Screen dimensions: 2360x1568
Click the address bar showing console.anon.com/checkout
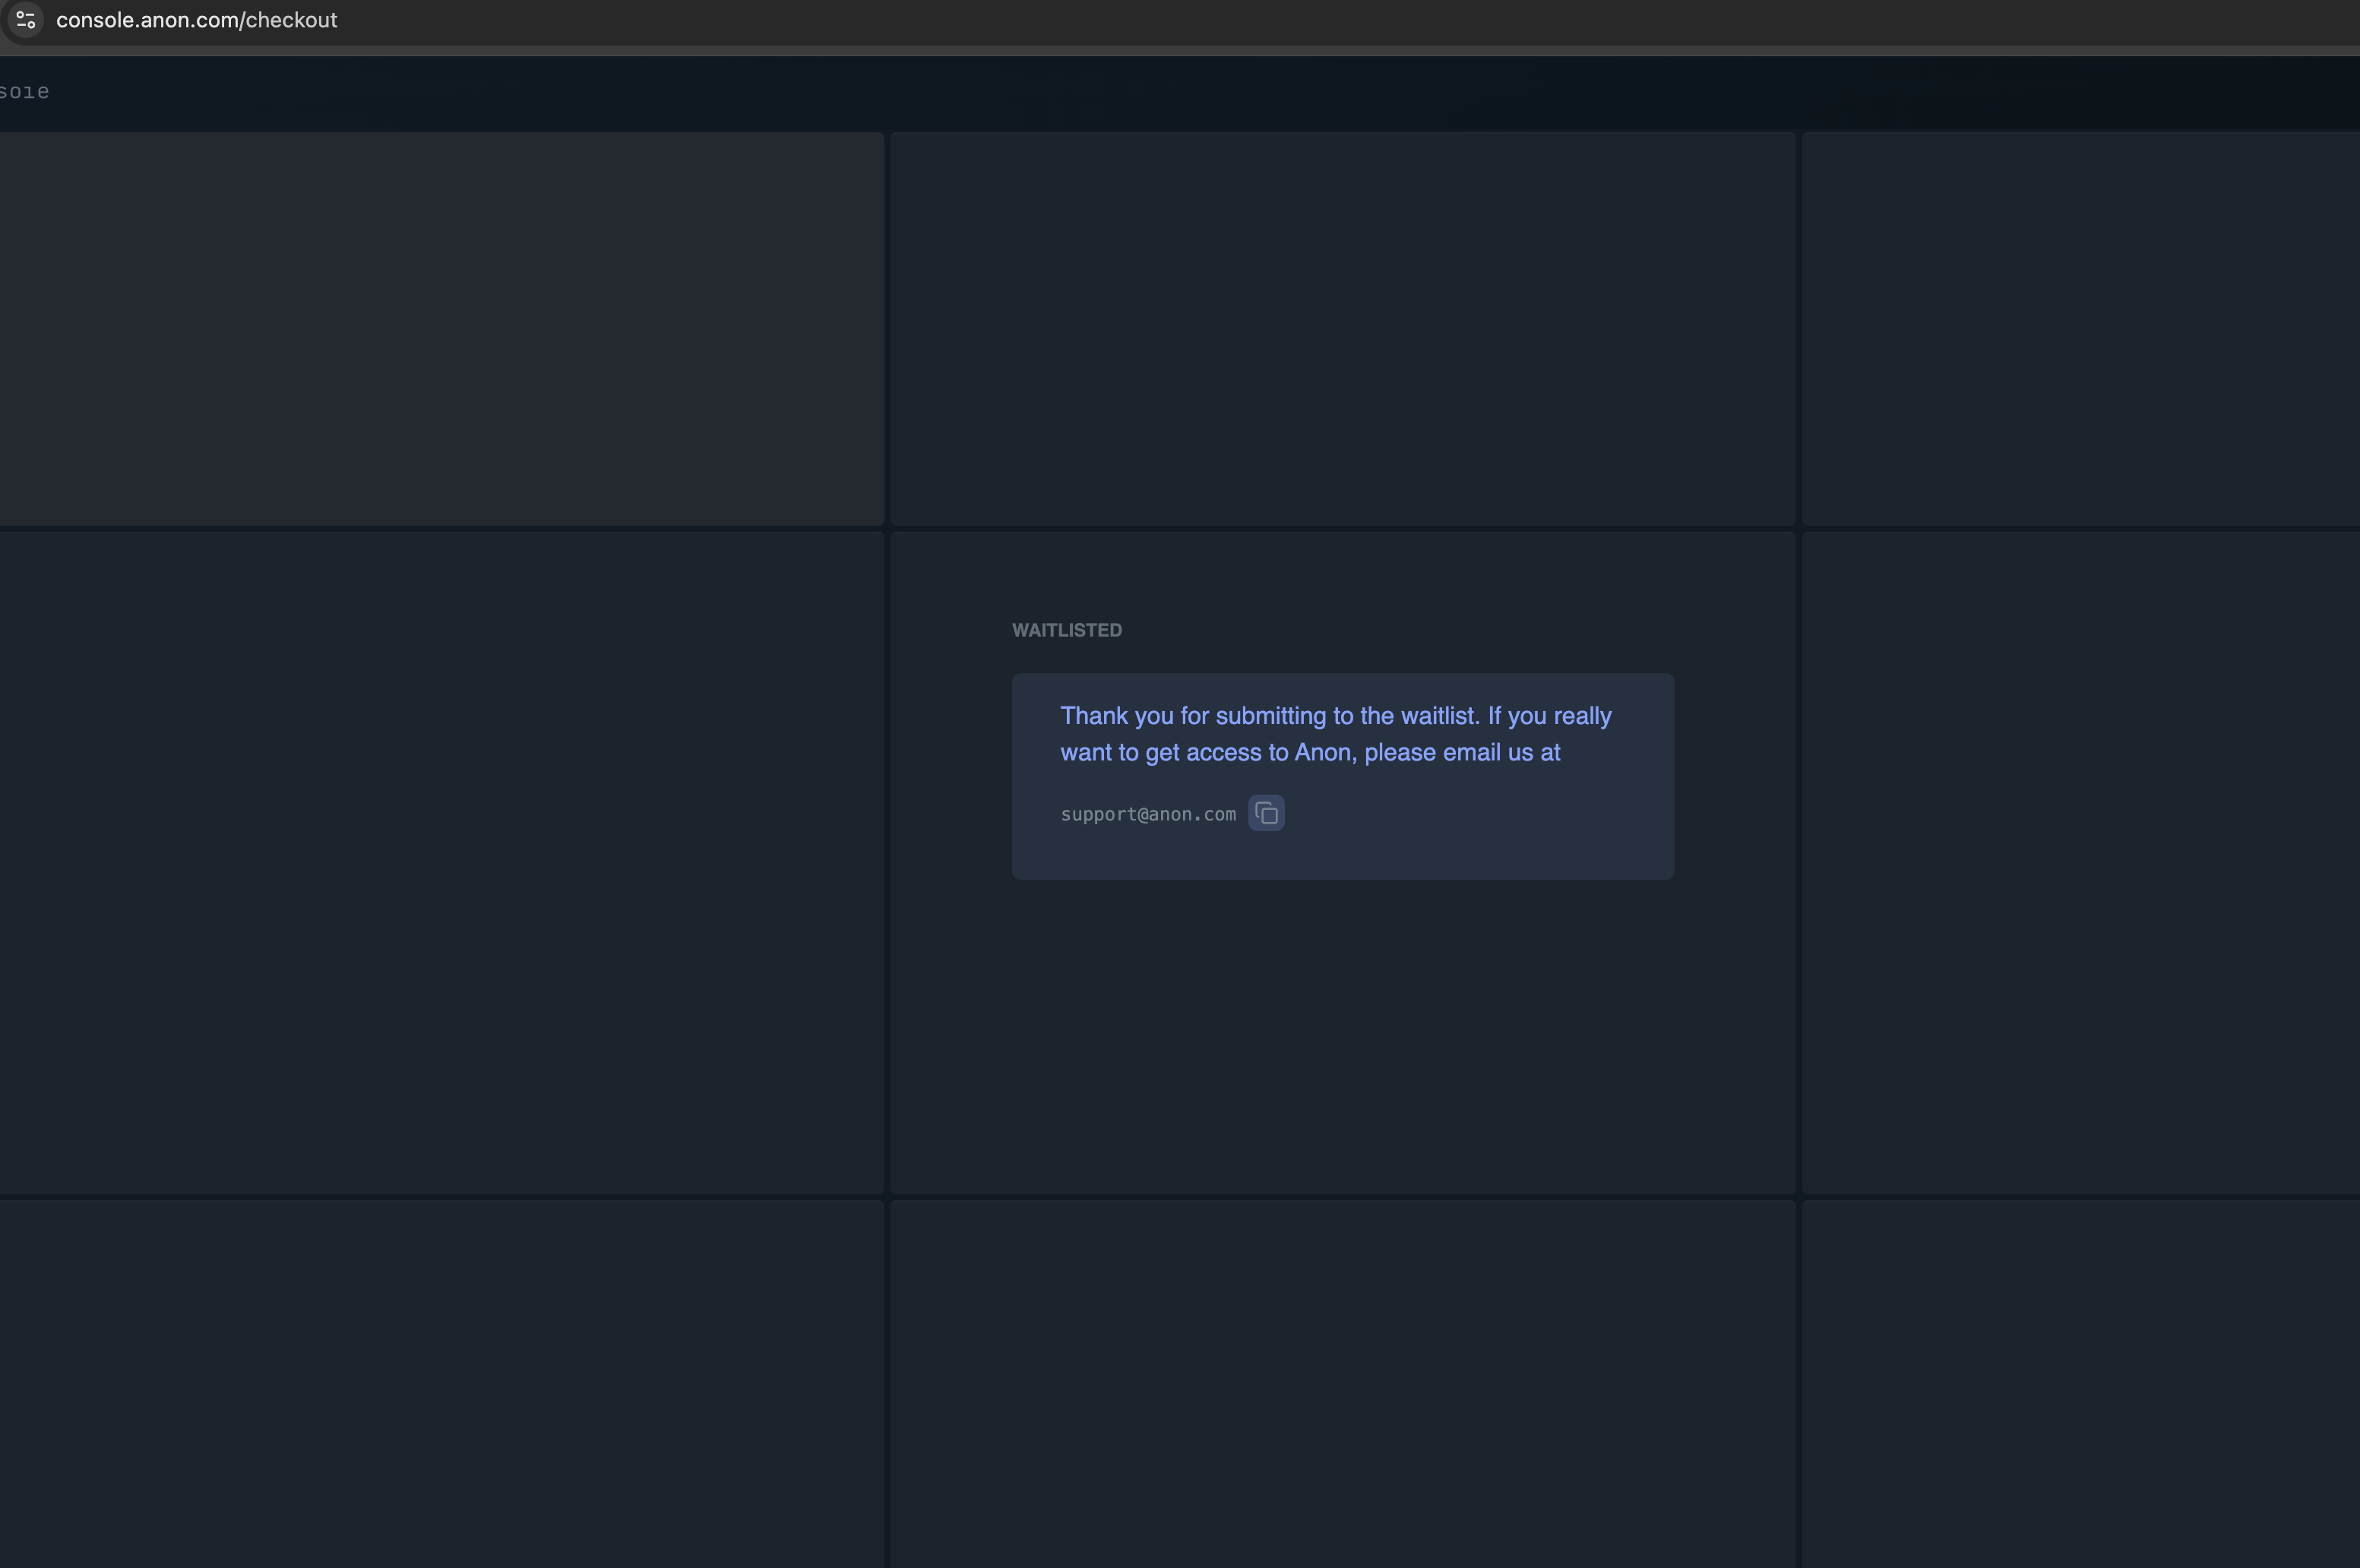click(197, 19)
